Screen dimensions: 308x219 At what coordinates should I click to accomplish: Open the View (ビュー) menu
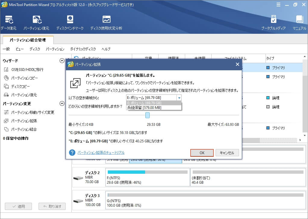click(20, 49)
